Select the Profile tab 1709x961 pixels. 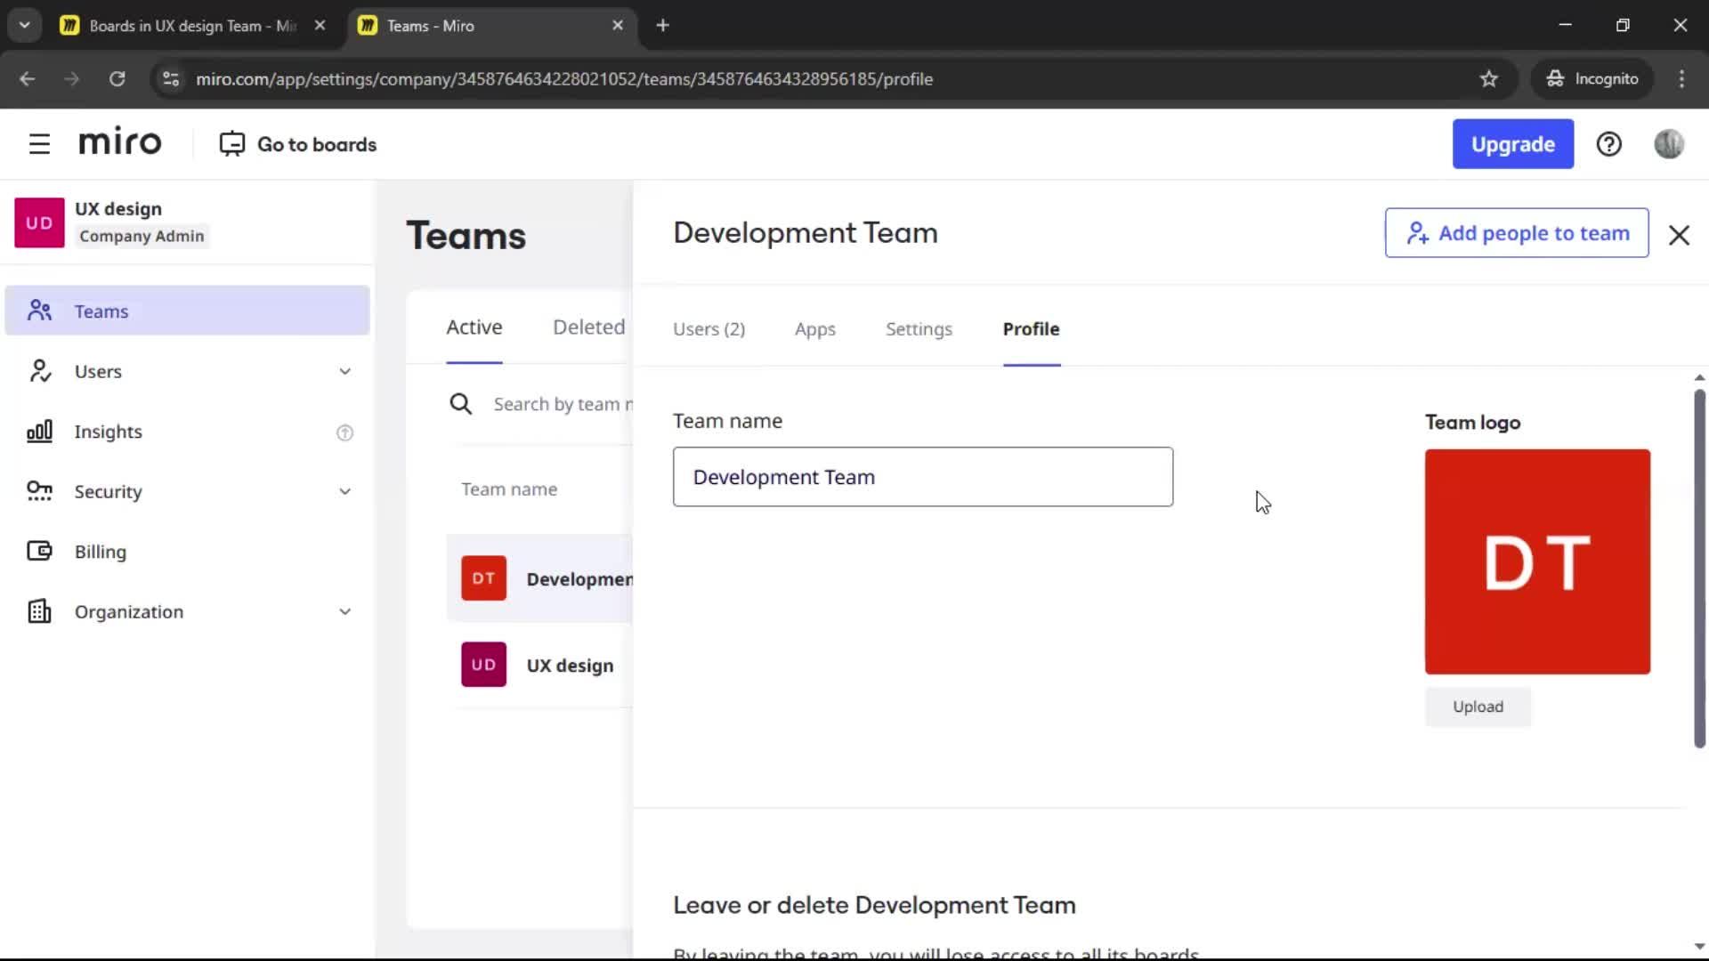(1031, 329)
